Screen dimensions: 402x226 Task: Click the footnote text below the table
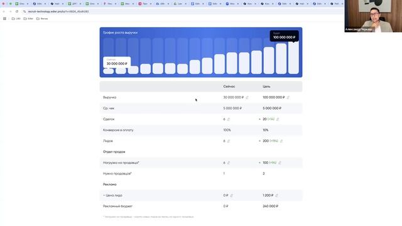(148, 217)
